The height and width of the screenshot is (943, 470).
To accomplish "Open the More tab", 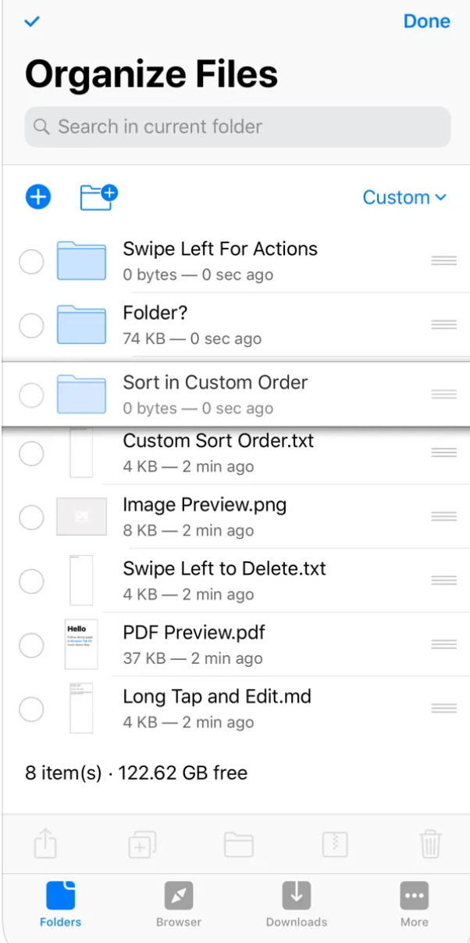I will coord(415,904).
